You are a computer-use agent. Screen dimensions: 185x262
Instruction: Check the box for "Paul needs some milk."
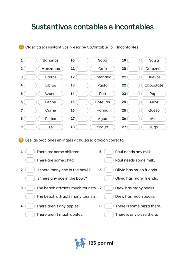(109, 160)
